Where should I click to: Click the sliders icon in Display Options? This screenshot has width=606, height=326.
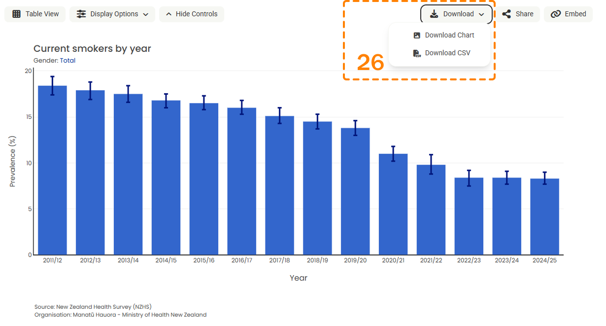(81, 14)
